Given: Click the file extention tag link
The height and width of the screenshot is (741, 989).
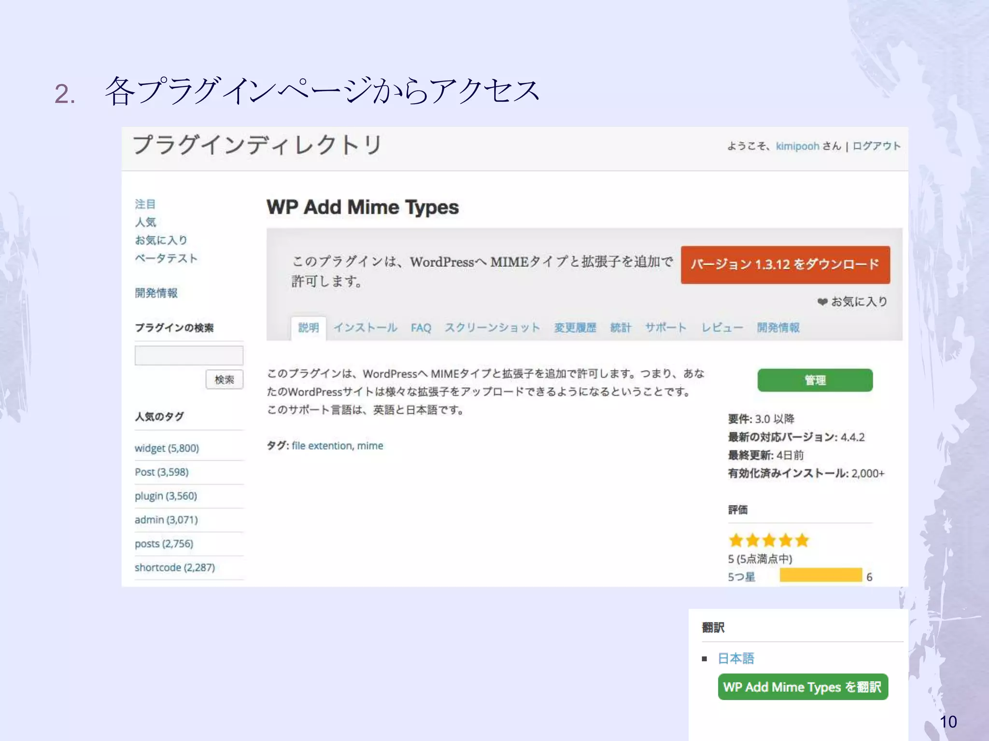Looking at the screenshot, I should 322,446.
